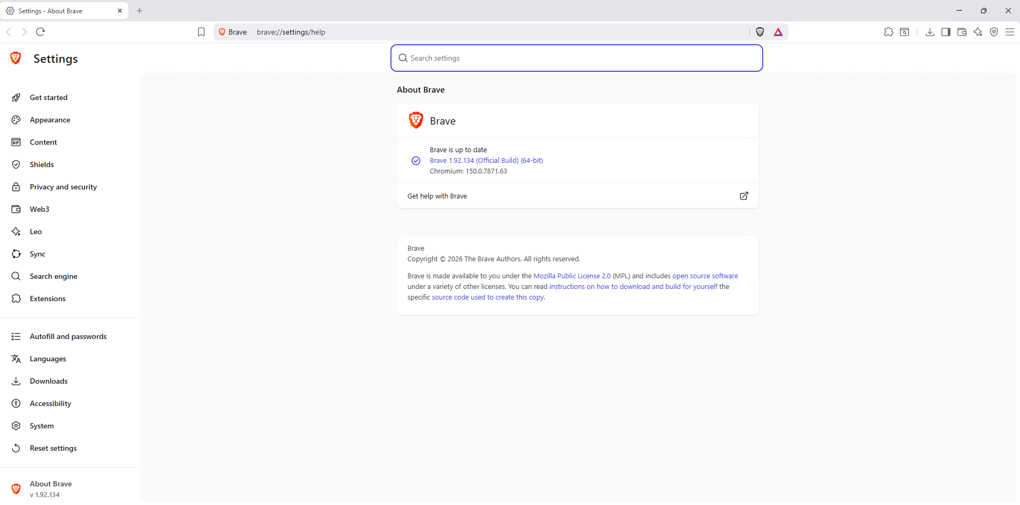
Task: Click the About Brave page heading
Action: coord(421,89)
